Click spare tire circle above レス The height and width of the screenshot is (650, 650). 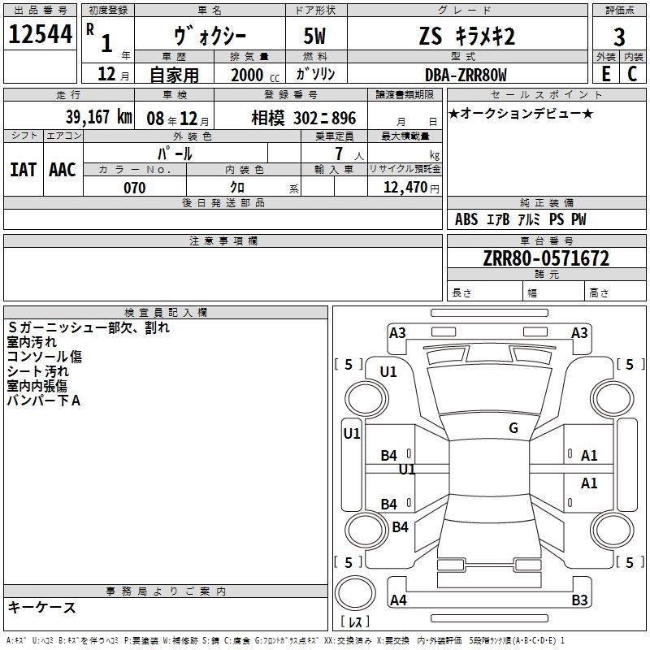(355, 593)
